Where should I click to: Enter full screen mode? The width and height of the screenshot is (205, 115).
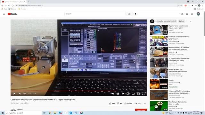coord(143,94)
